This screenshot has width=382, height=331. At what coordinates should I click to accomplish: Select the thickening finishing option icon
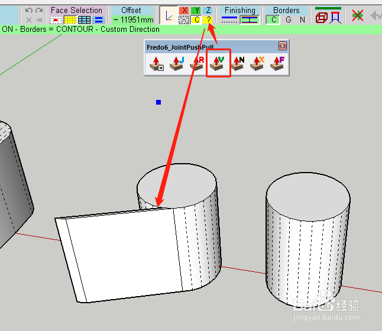pyautogui.click(x=249, y=20)
